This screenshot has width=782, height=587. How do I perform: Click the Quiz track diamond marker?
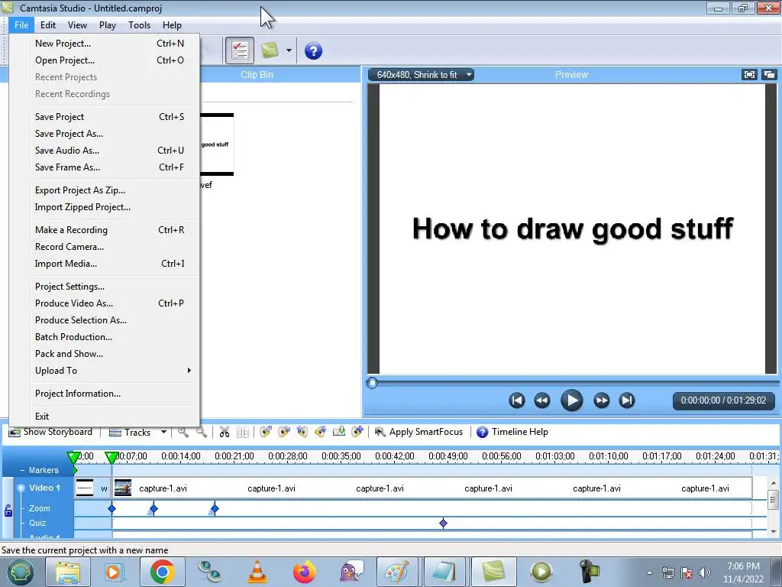444,523
